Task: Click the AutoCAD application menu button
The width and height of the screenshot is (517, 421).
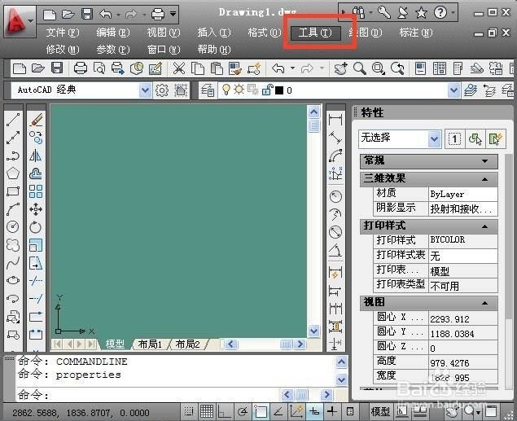Action: click(19, 21)
